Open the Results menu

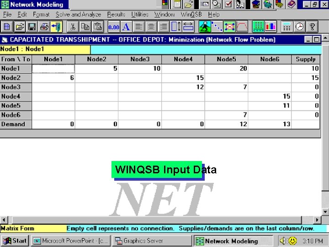116,15
